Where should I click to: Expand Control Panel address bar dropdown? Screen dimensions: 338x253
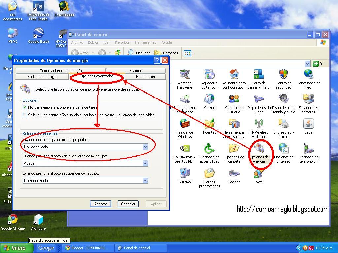coord(307,64)
